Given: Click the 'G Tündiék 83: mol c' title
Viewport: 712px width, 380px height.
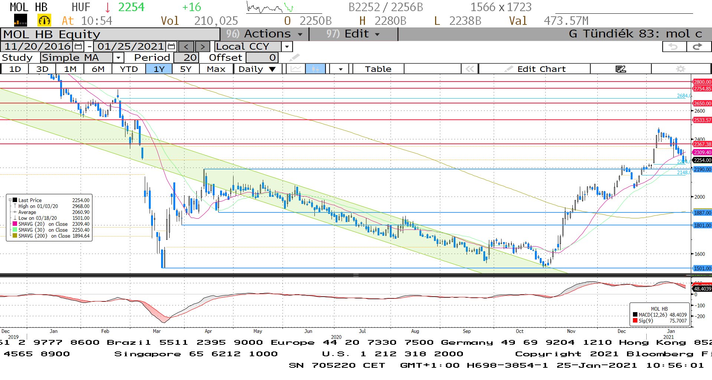Looking at the screenshot, I should point(635,34).
